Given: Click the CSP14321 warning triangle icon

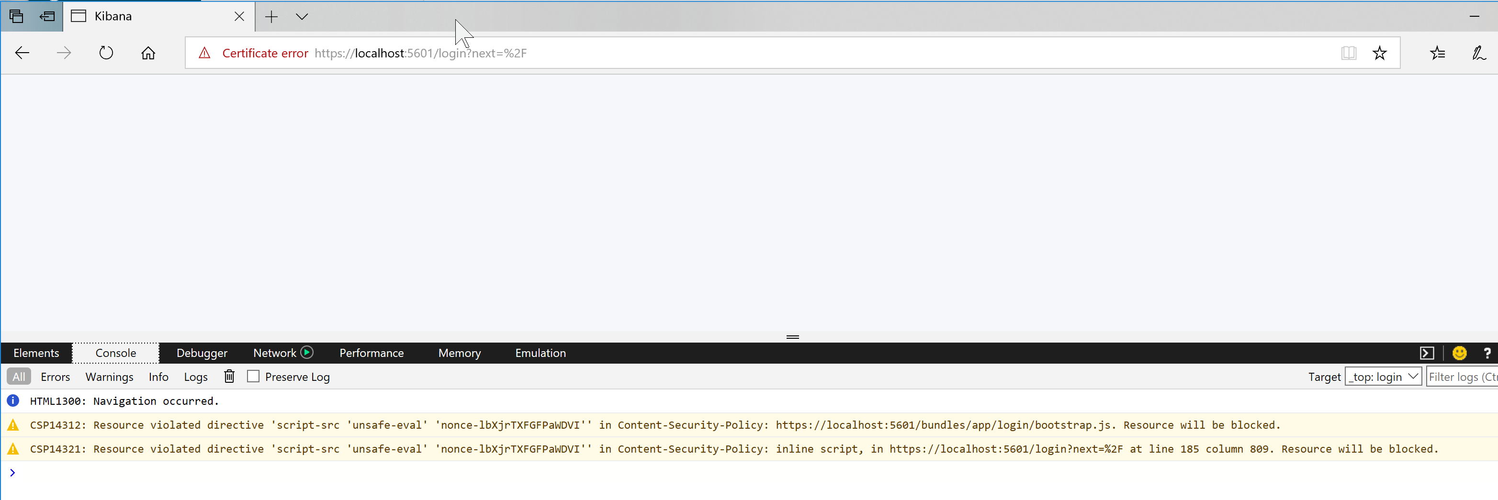Looking at the screenshot, I should pos(13,449).
